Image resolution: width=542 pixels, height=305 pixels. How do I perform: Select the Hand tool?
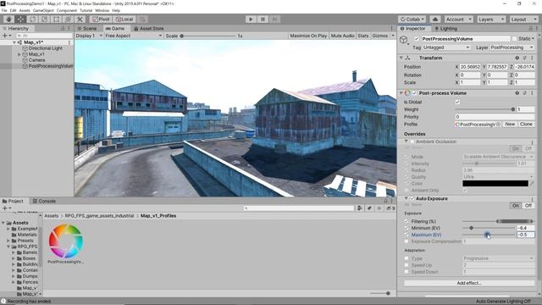(x=8, y=19)
